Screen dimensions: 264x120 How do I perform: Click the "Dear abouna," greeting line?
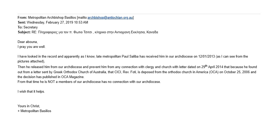[x=28, y=42]
